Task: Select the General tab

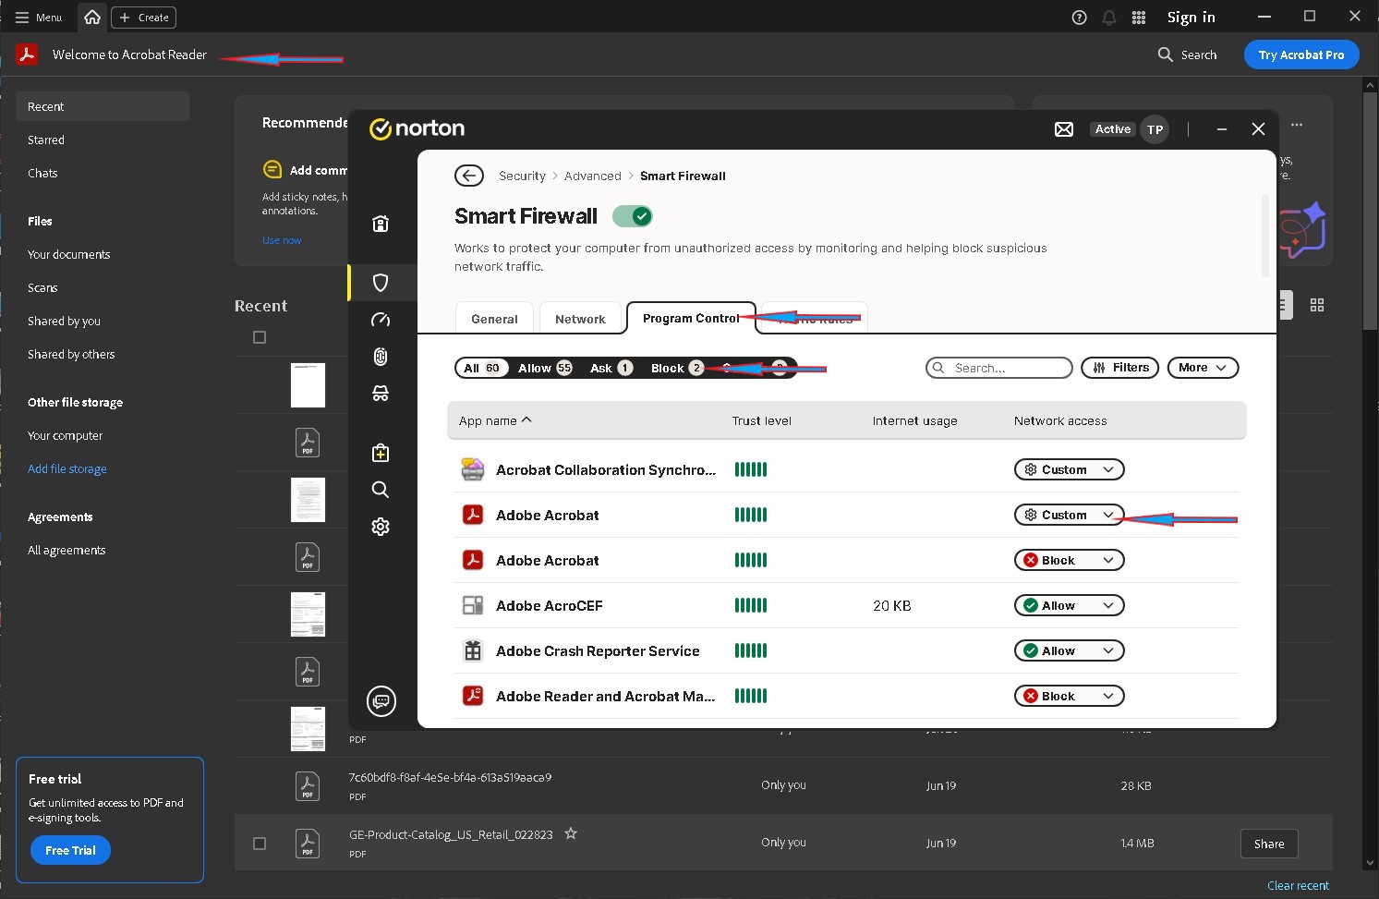Action: coord(494,319)
